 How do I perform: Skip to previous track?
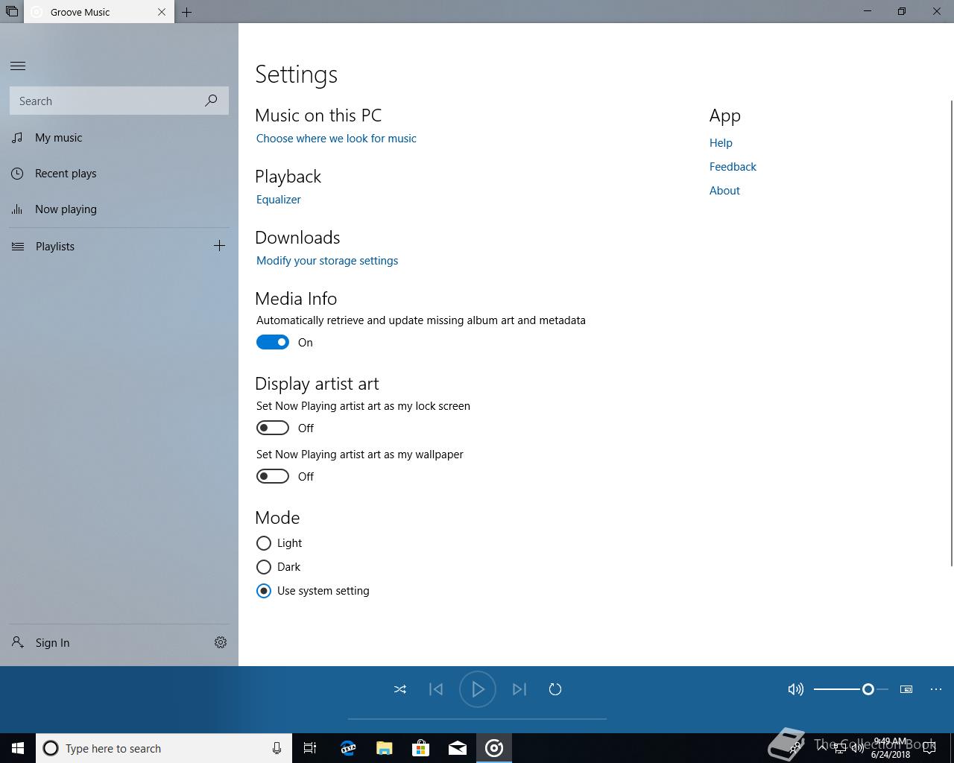[436, 689]
